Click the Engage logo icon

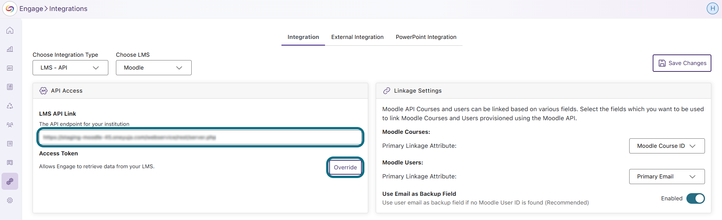coord(10,9)
